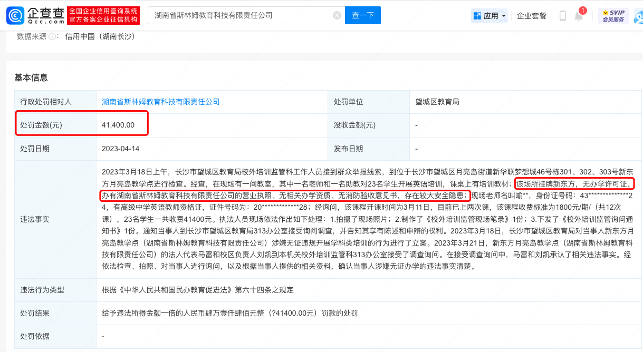Screen dimensions: 643x352
Task: Click the SVIP 会员服务 badge
Action: pyautogui.click(x=613, y=16)
